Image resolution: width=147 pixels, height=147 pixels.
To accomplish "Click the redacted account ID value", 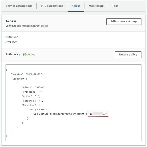I will tap(98, 114).
